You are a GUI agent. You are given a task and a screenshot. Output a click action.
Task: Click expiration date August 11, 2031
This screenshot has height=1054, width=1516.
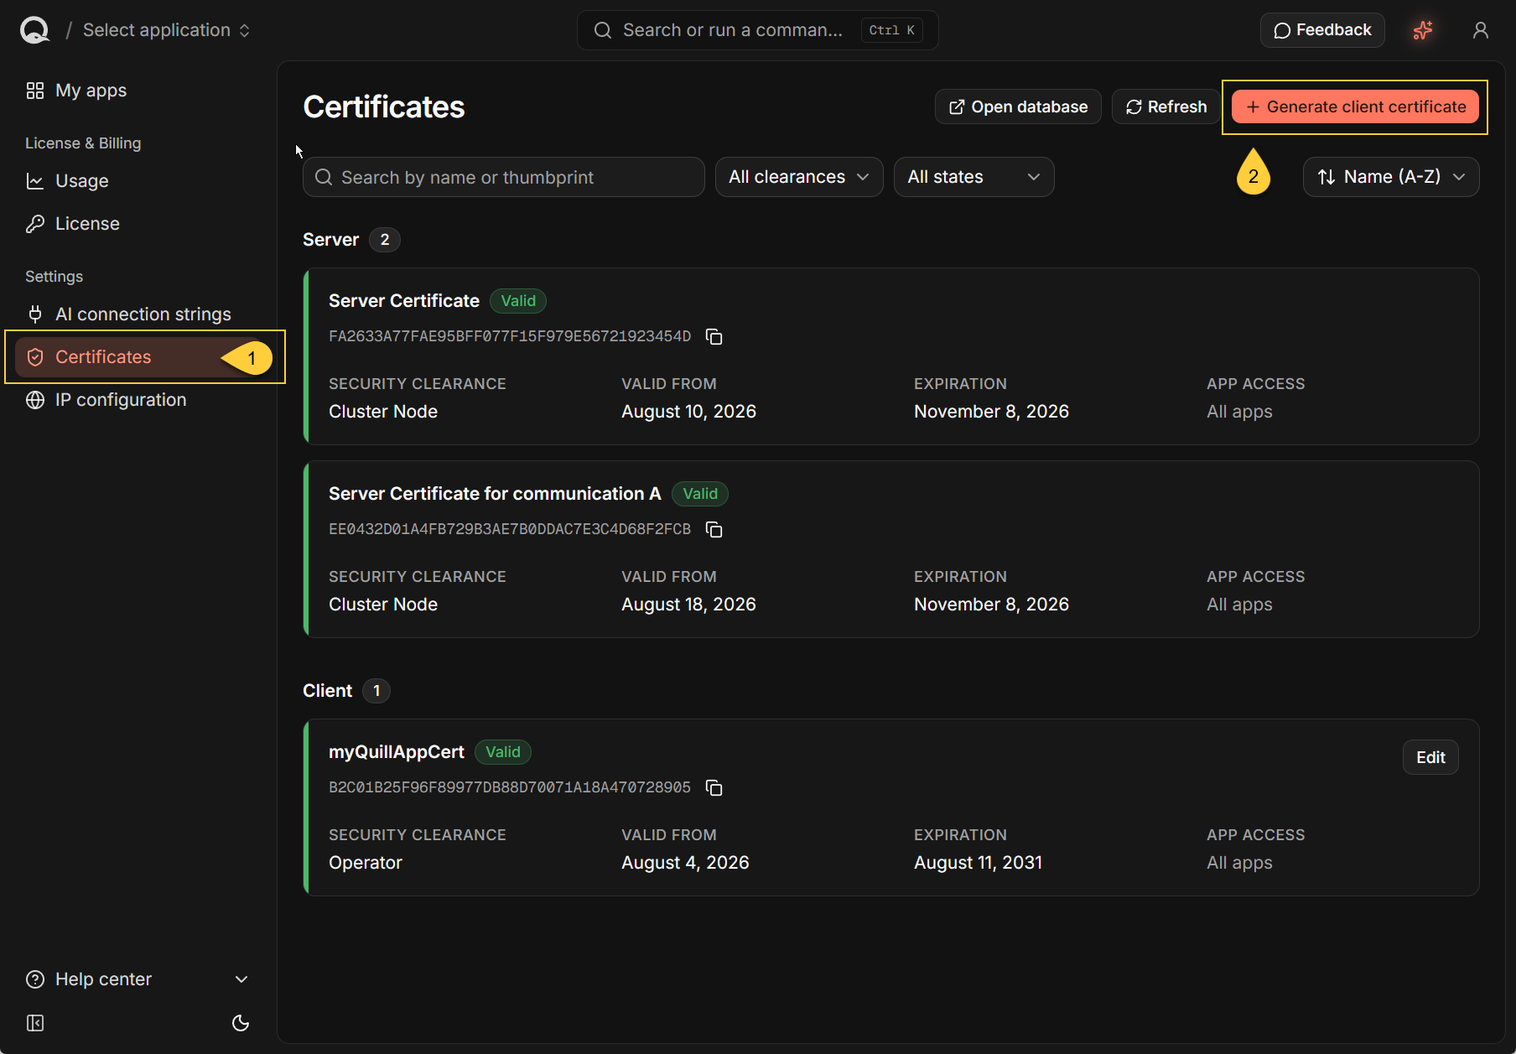pyautogui.click(x=978, y=863)
